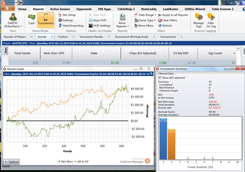This screenshot has width=245, height=172.
Task: Sort by Tag Count column
Action: coord(215,53)
